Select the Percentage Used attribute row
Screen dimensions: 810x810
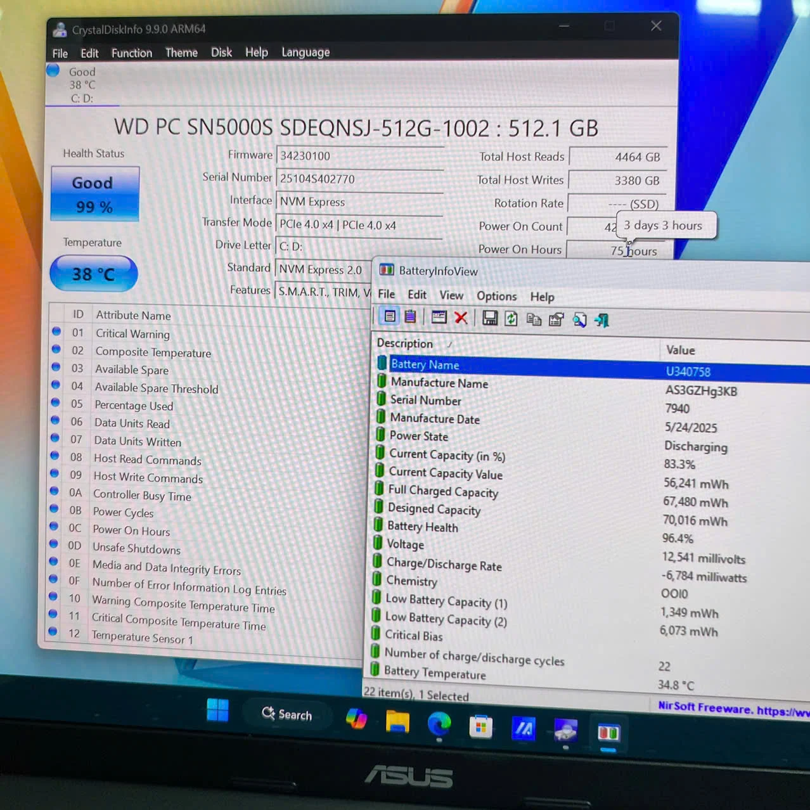[209, 406]
